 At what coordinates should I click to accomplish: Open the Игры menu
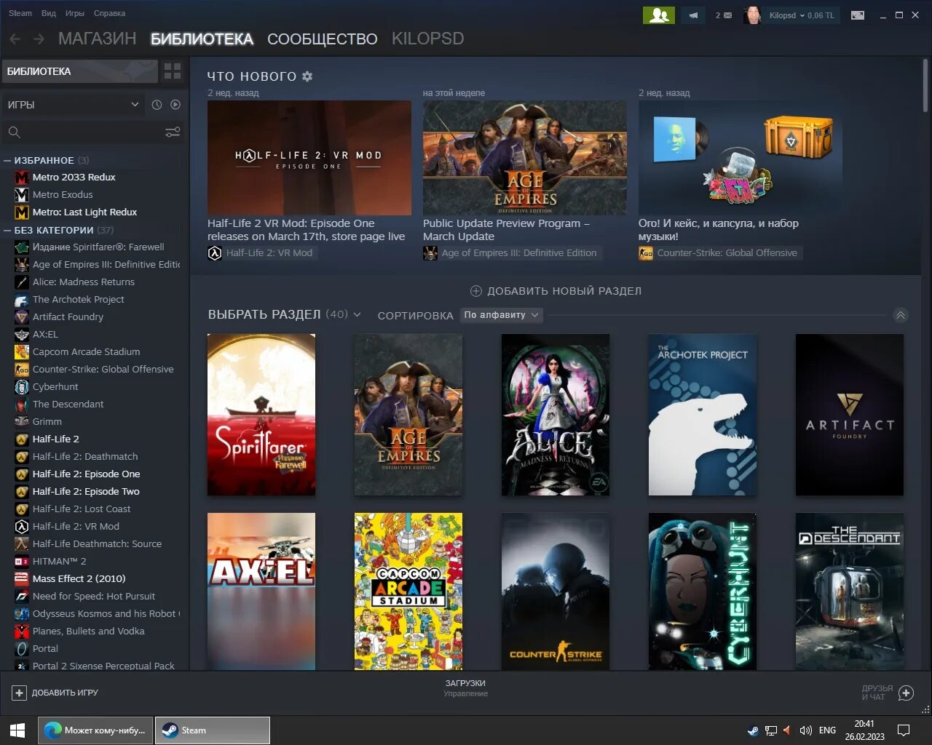[x=75, y=13]
